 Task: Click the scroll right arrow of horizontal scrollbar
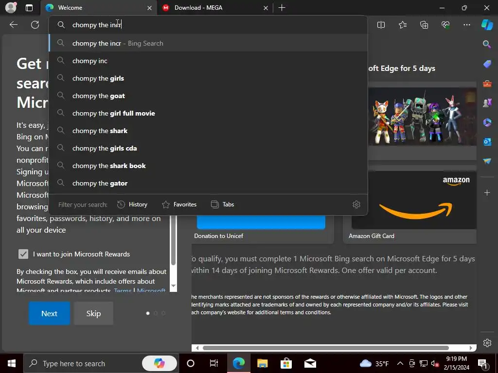[x=471, y=348]
